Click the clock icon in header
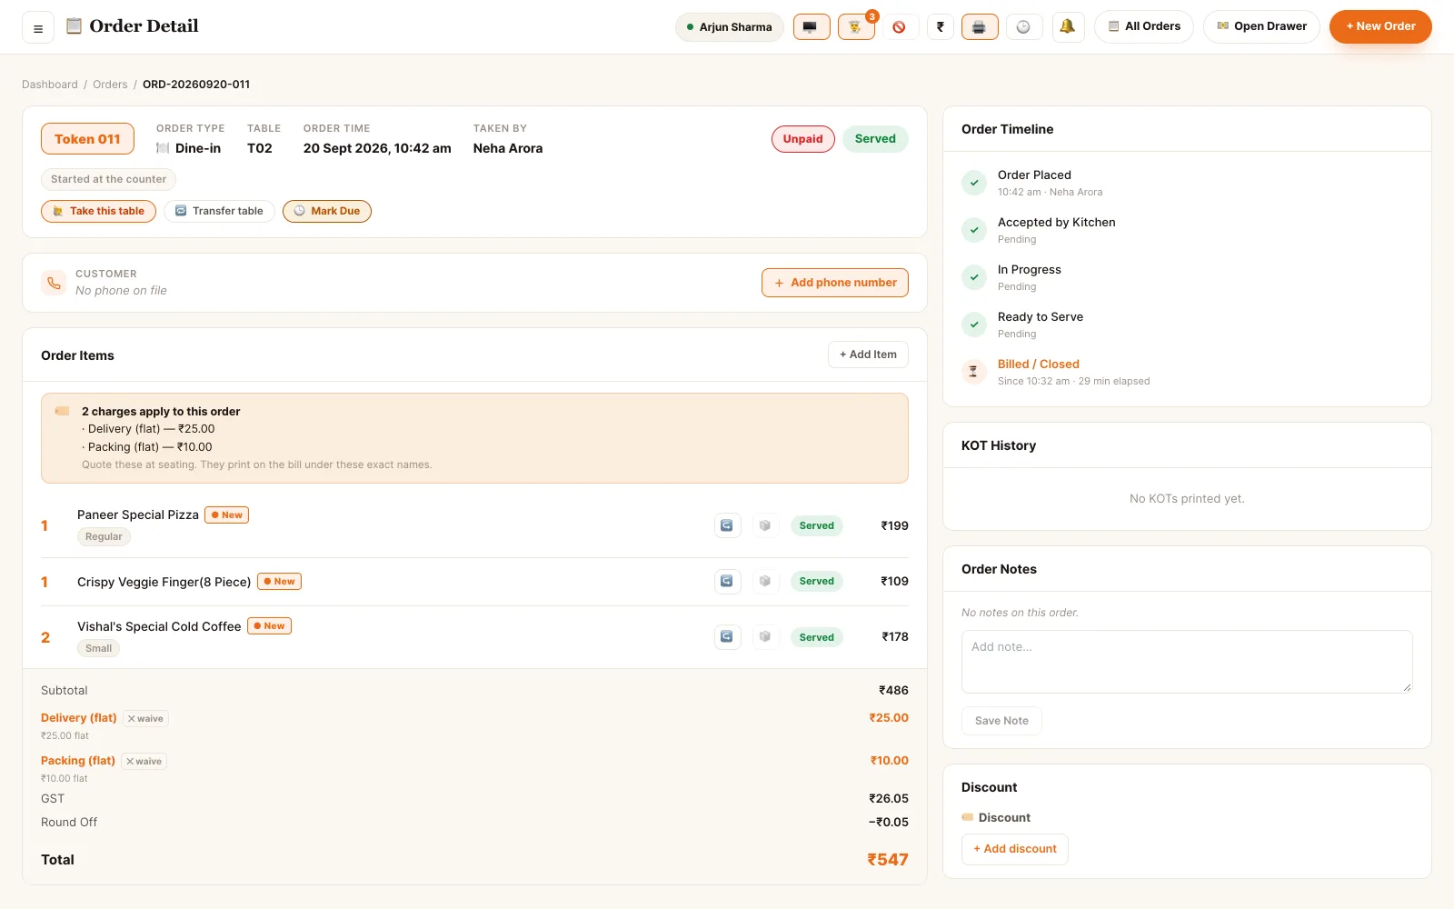Screen dimensions: 1454x909 (x=1024, y=27)
